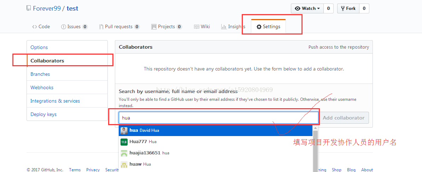Open the test repository link
422x172 pixels.
(x=72, y=8)
